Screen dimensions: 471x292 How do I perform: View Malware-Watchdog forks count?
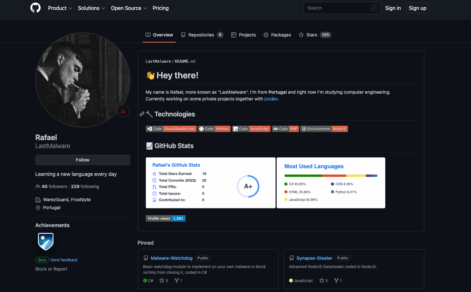pos(178,280)
